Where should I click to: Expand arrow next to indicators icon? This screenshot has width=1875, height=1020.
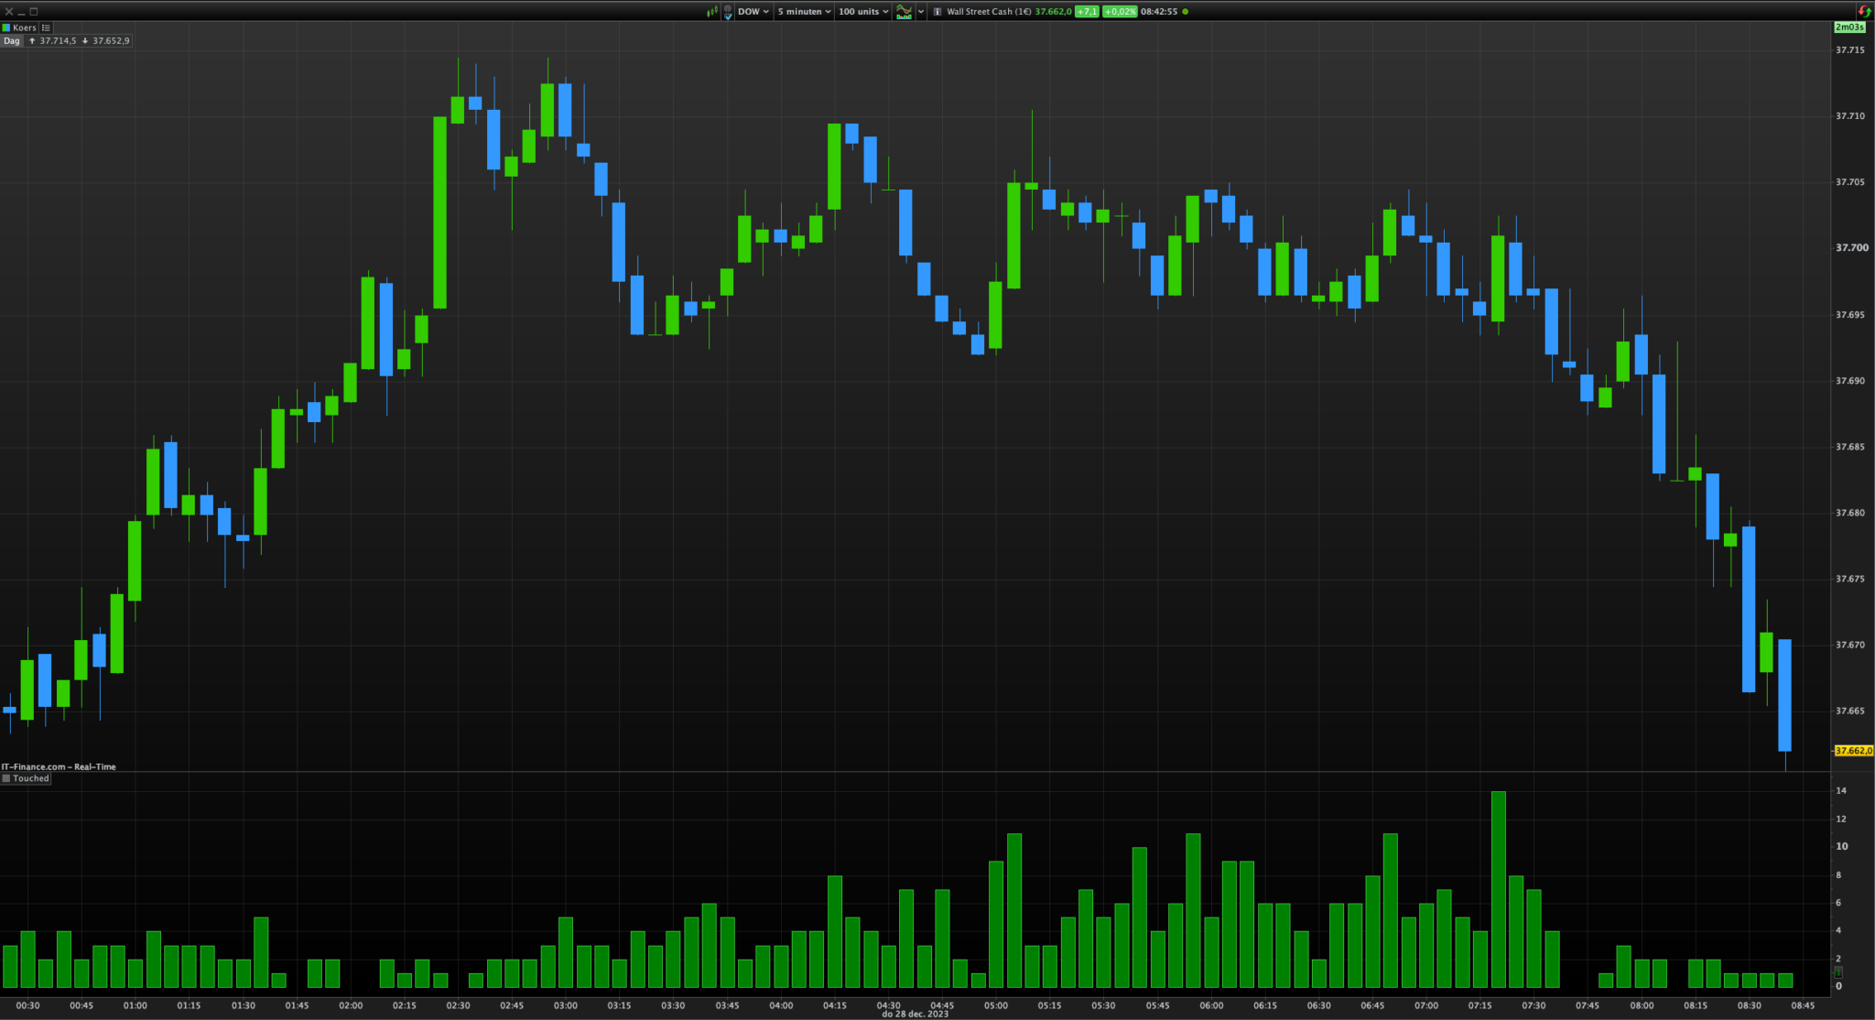921,12
